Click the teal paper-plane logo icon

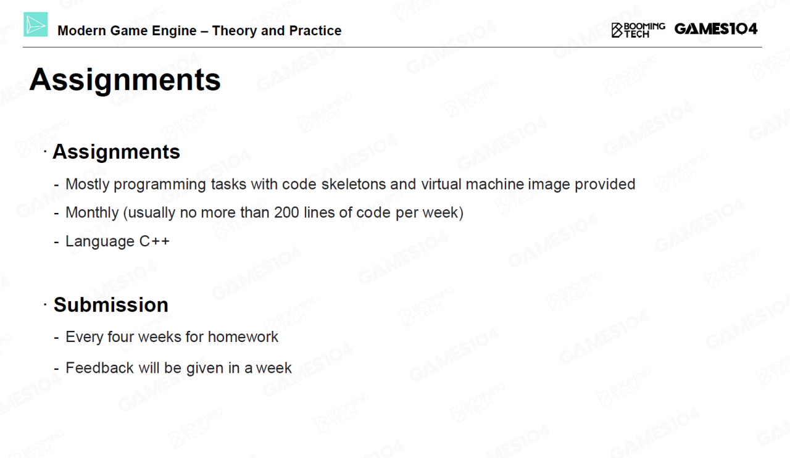click(36, 25)
